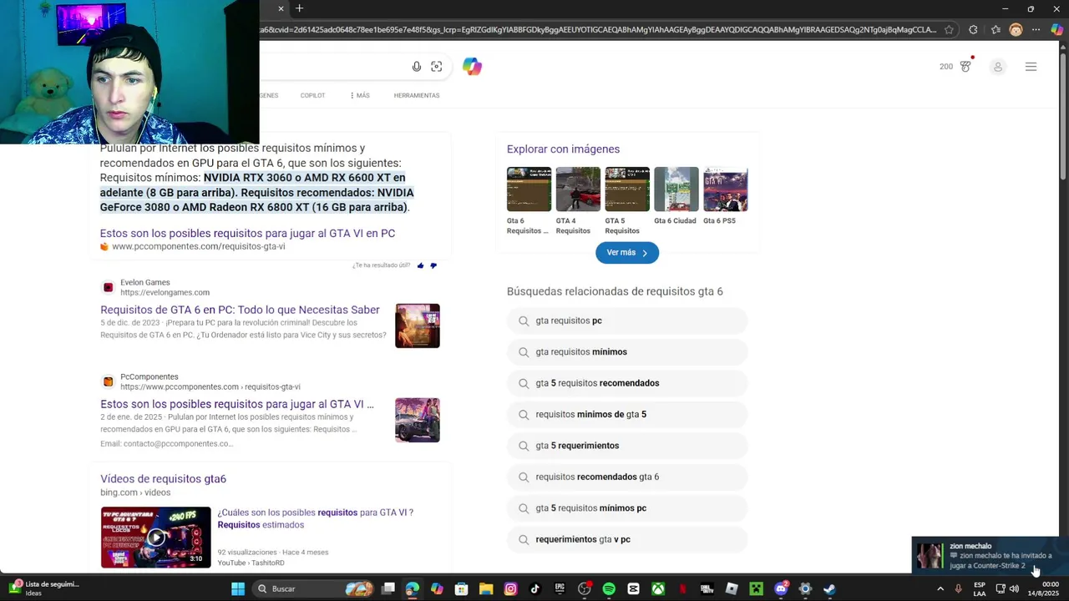Open Edge settings and more menu

pyautogui.click(x=1036, y=30)
